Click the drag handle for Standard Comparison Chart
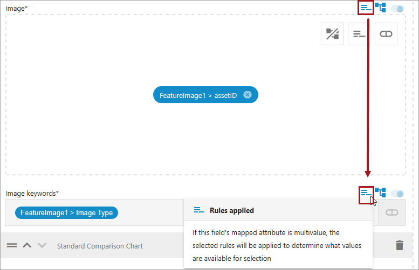Screen dimensions: 419x270 click(x=12, y=245)
